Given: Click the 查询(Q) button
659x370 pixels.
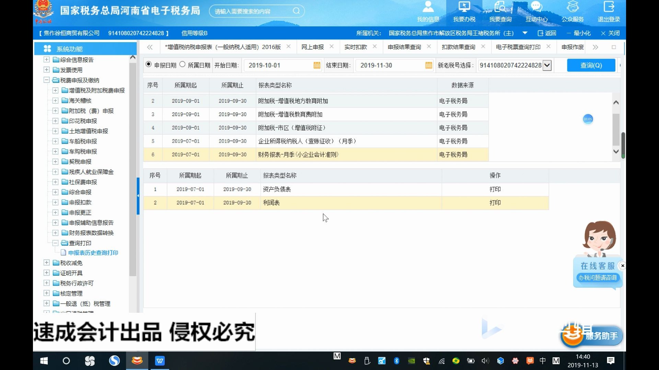Looking at the screenshot, I should (591, 65).
